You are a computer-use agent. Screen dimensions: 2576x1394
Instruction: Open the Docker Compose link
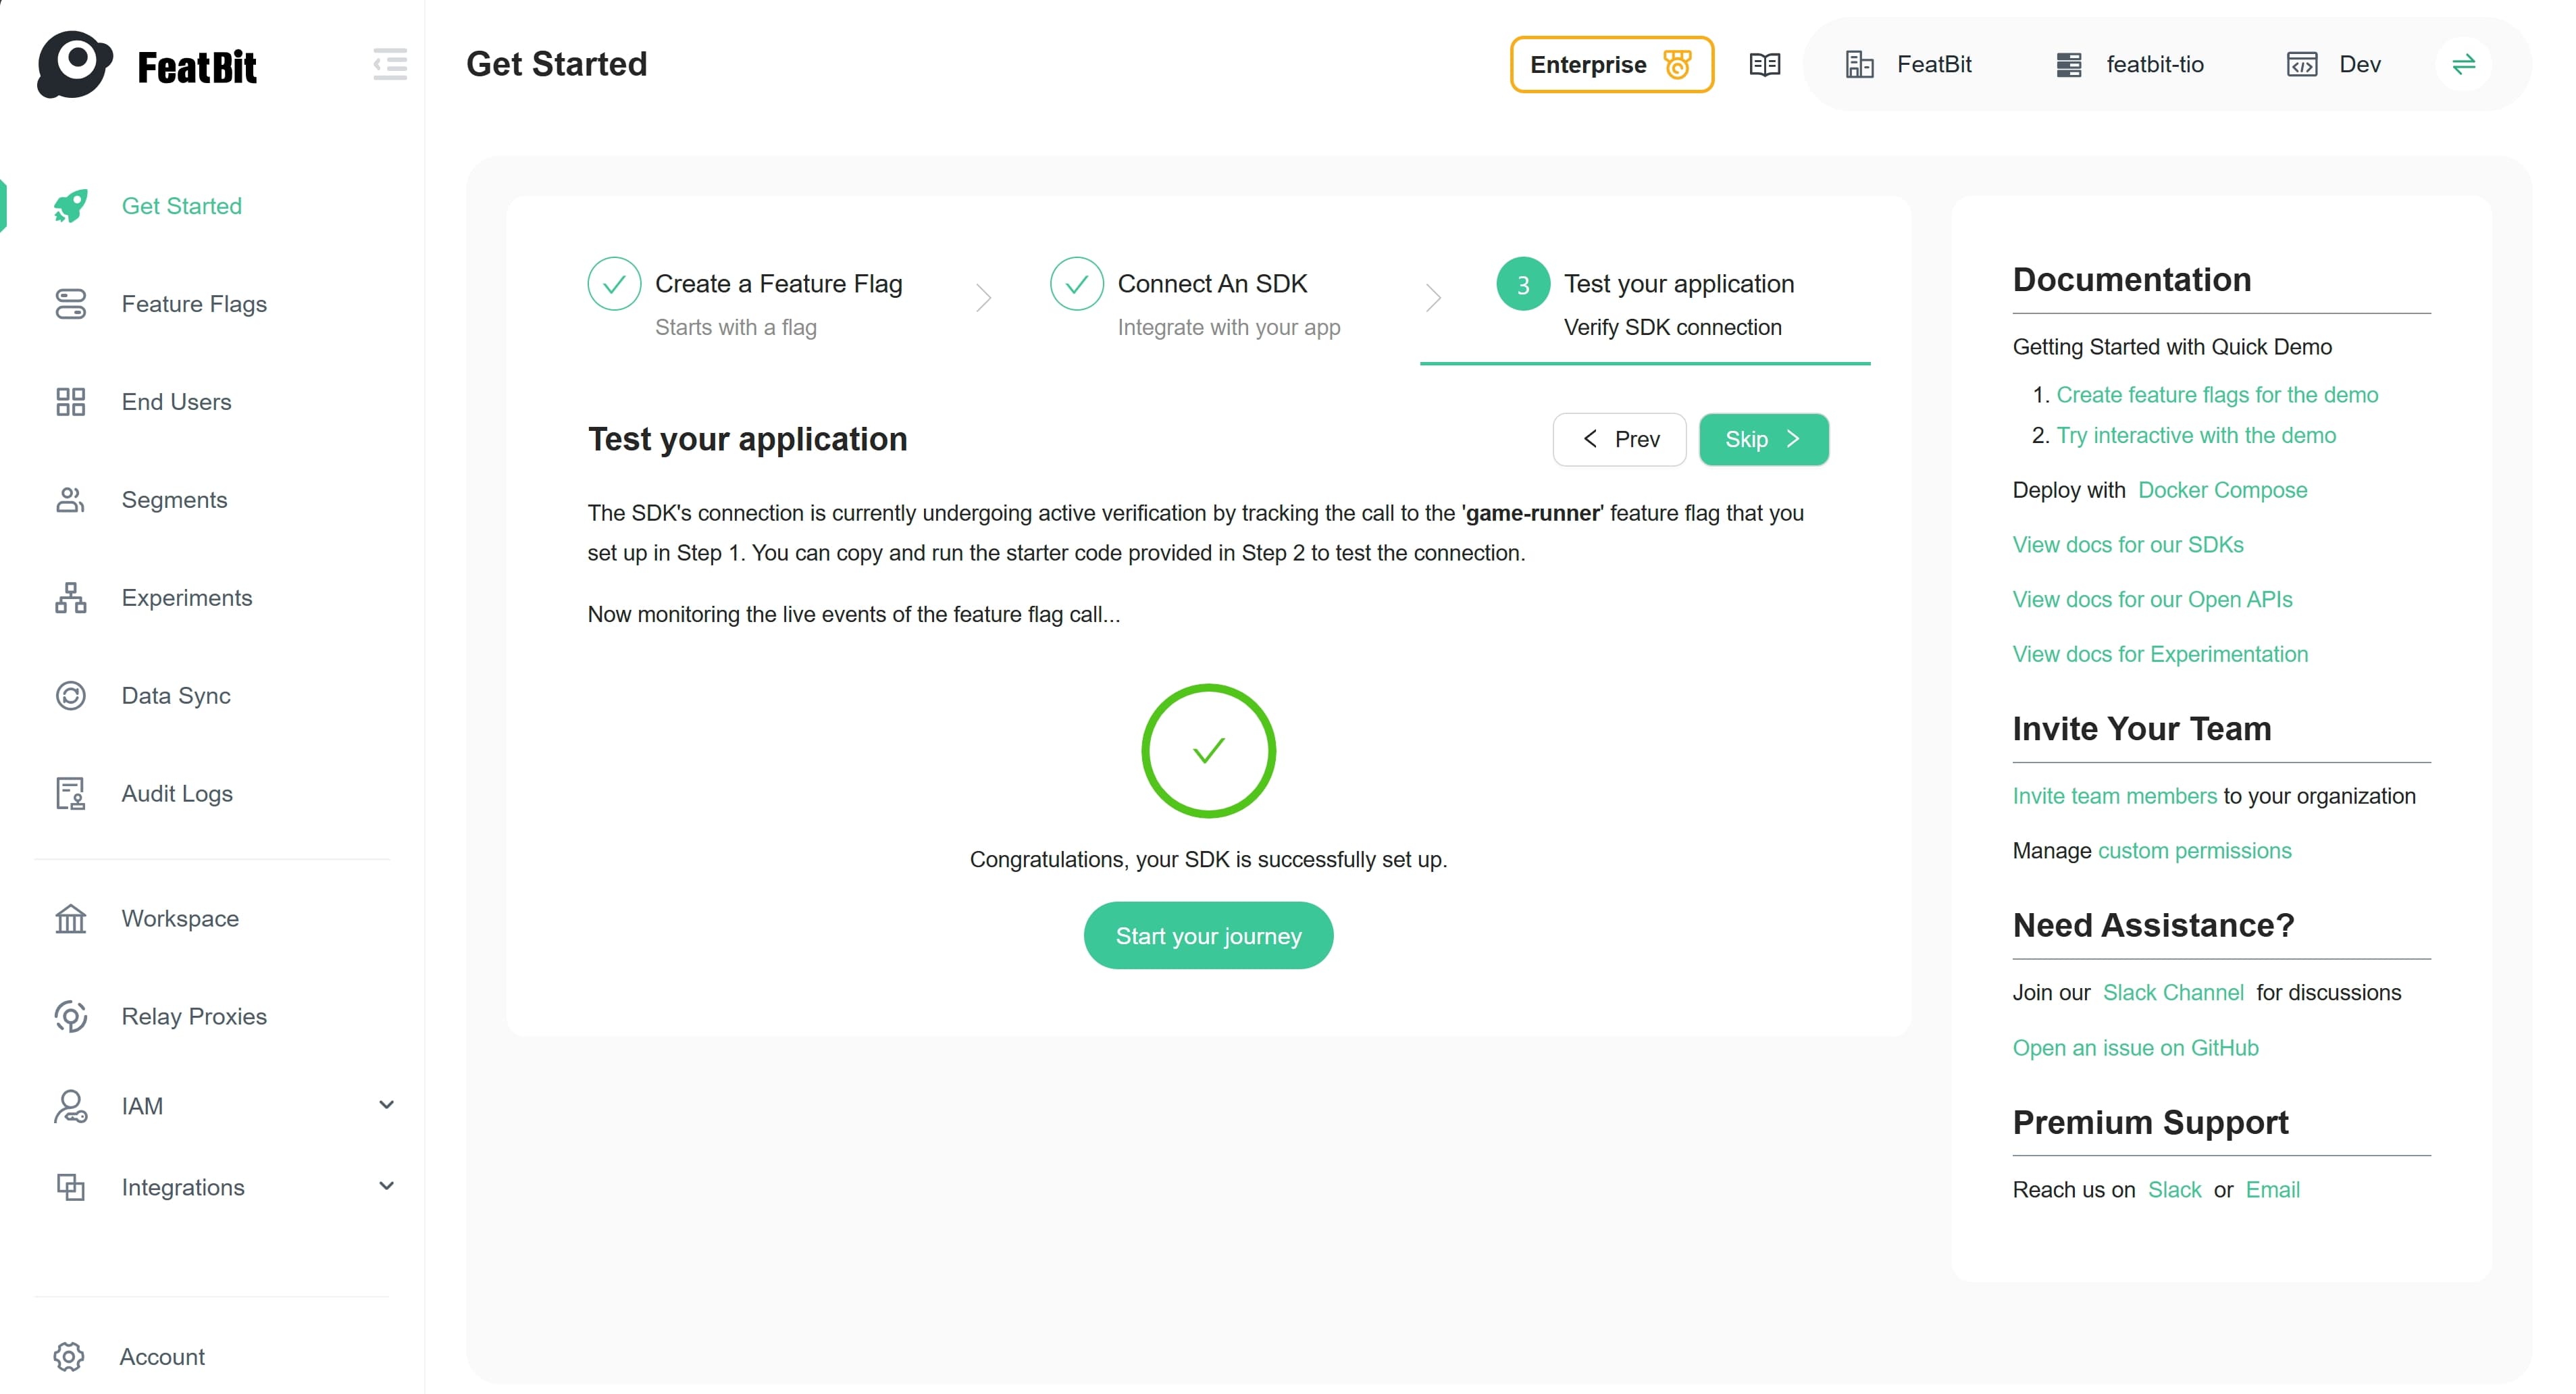(2222, 490)
